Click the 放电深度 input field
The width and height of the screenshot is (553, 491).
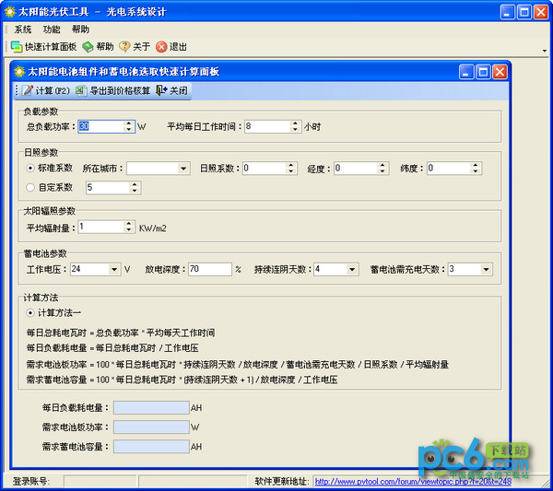click(x=209, y=269)
